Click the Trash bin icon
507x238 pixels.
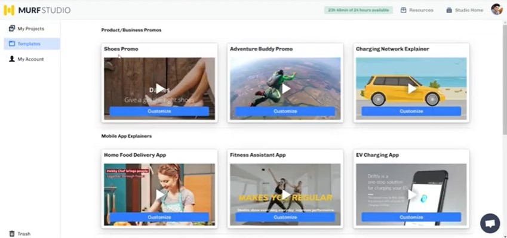tap(12, 233)
